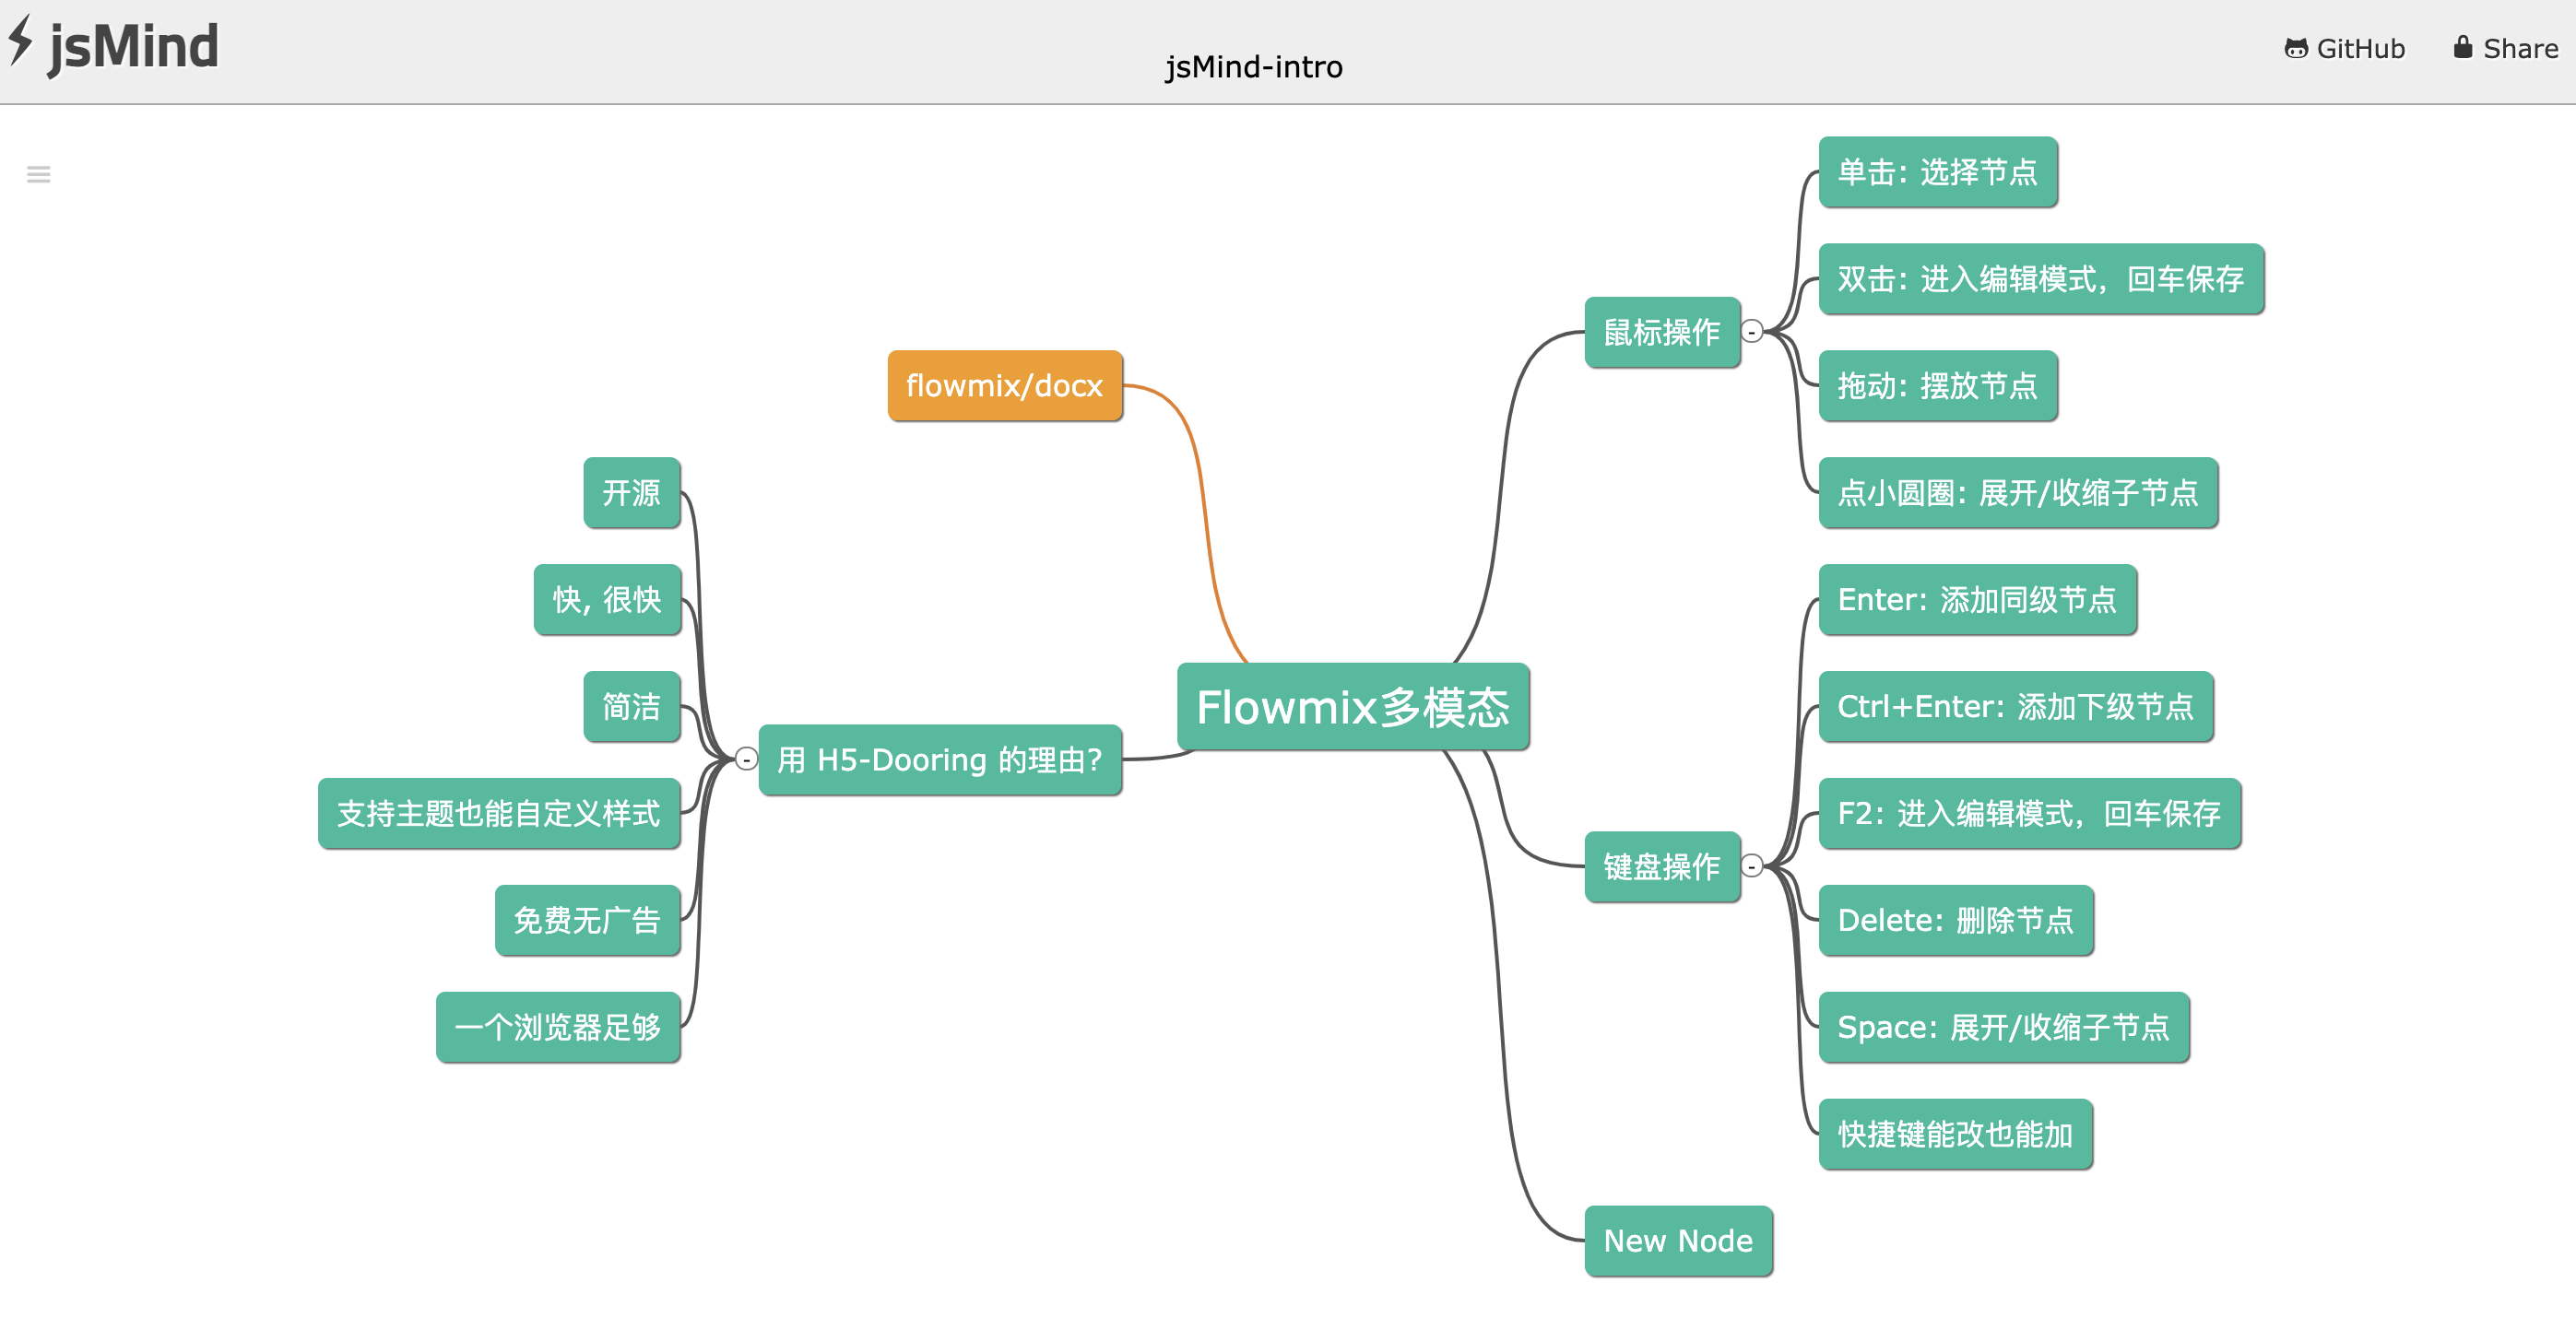The width and height of the screenshot is (2576, 1318).
Task: Select the 单击: 选择节点 node
Action: pyautogui.click(x=1937, y=172)
